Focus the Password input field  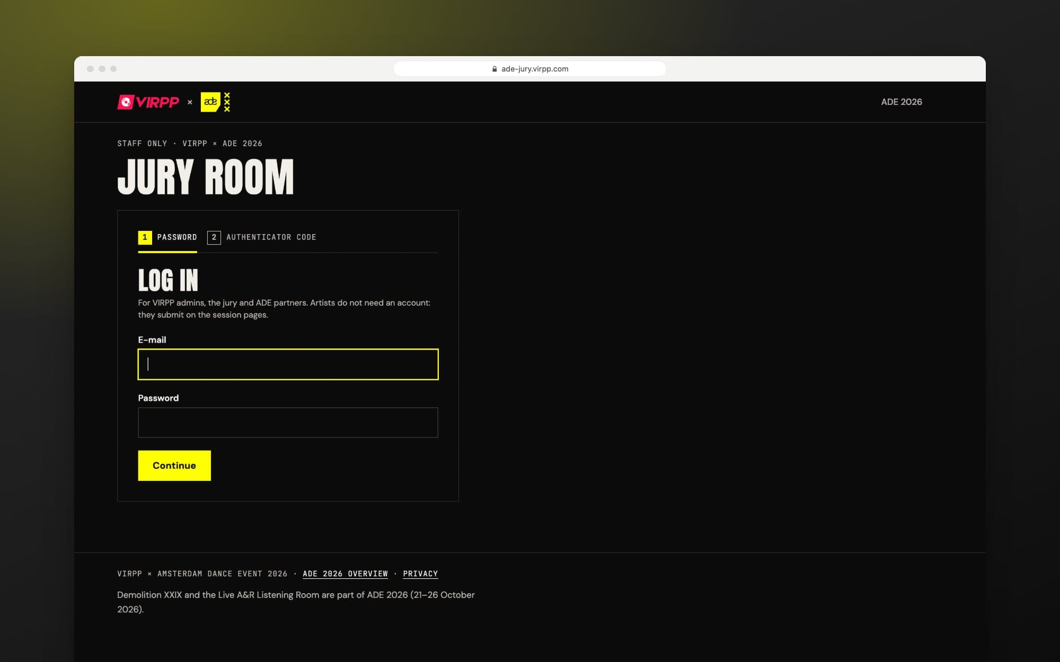pyautogui.click(x=288, y=423)
